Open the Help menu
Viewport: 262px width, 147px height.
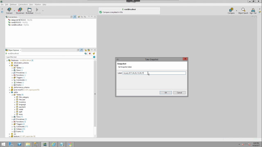44,4
